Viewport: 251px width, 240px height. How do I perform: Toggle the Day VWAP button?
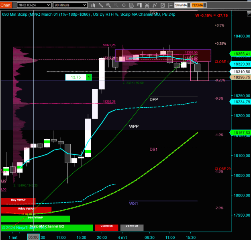[18, 201]
